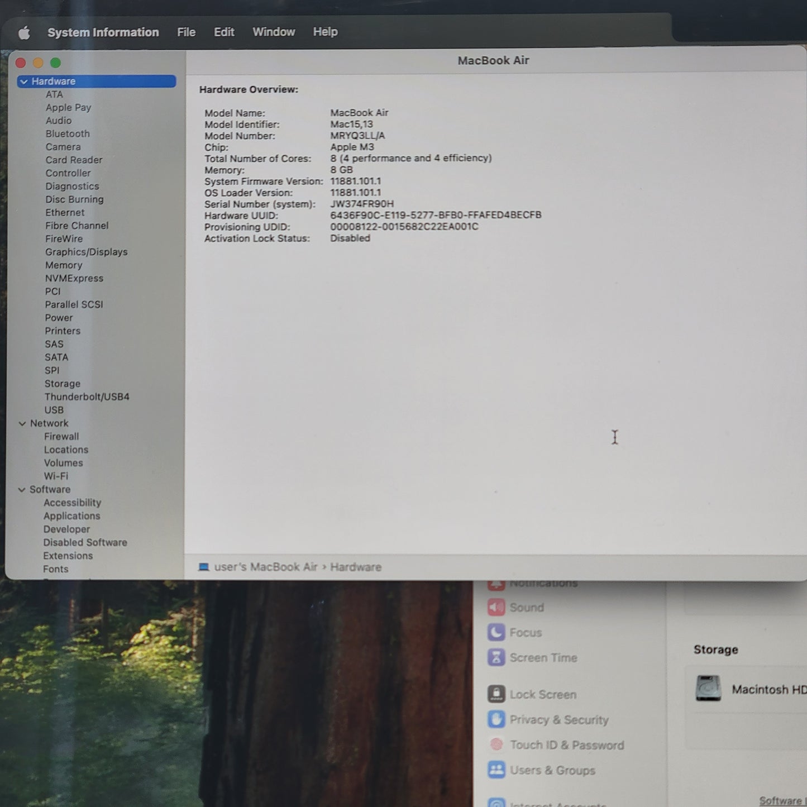
Task: Select Locations in the sidebar
Action: pyautogui.click(x=66, y=450)
